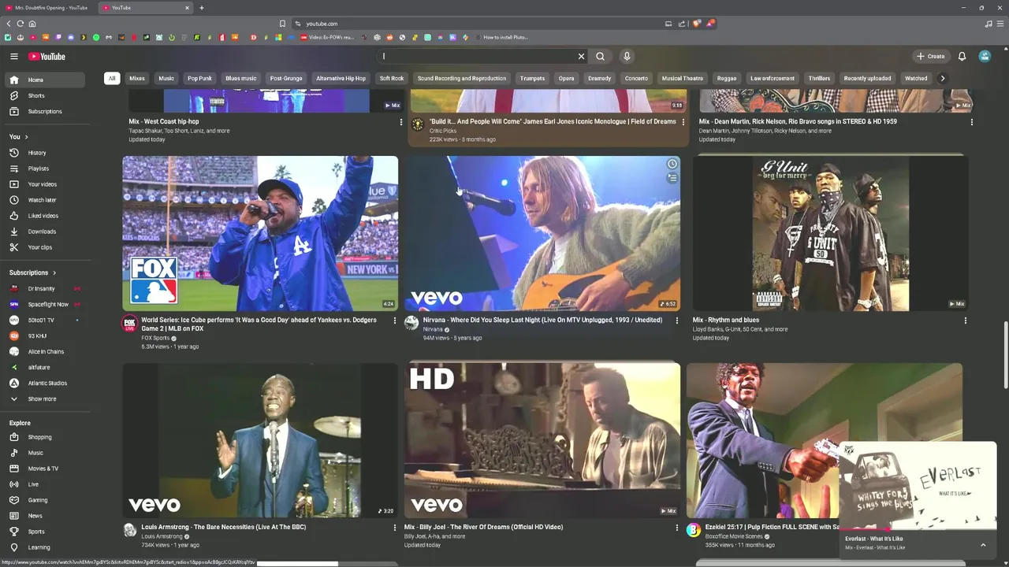Viewport: 1009px width, 567px height.
Task: Open the Create menu
Action: (930, 57)
